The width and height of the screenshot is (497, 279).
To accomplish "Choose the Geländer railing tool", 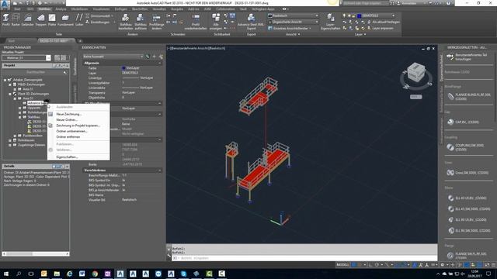I will pos(28,19).
